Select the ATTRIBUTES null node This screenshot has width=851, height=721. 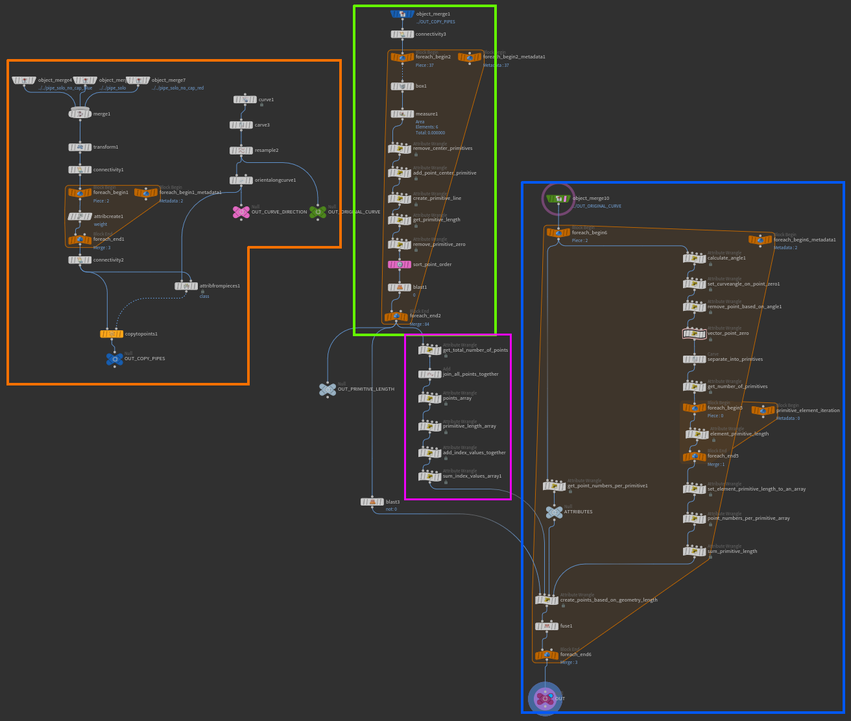pyautogui.click(x=554, y=512)
